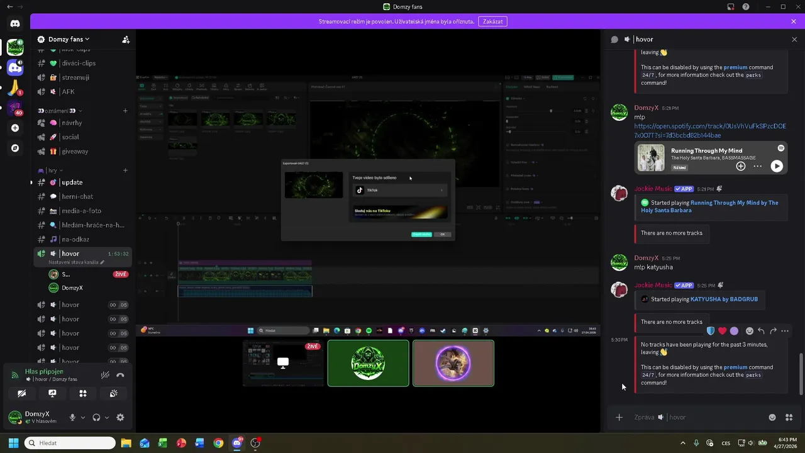Open the giveaway channel
The height and width of the screenshot is (453, 805).
pos(82,151)
